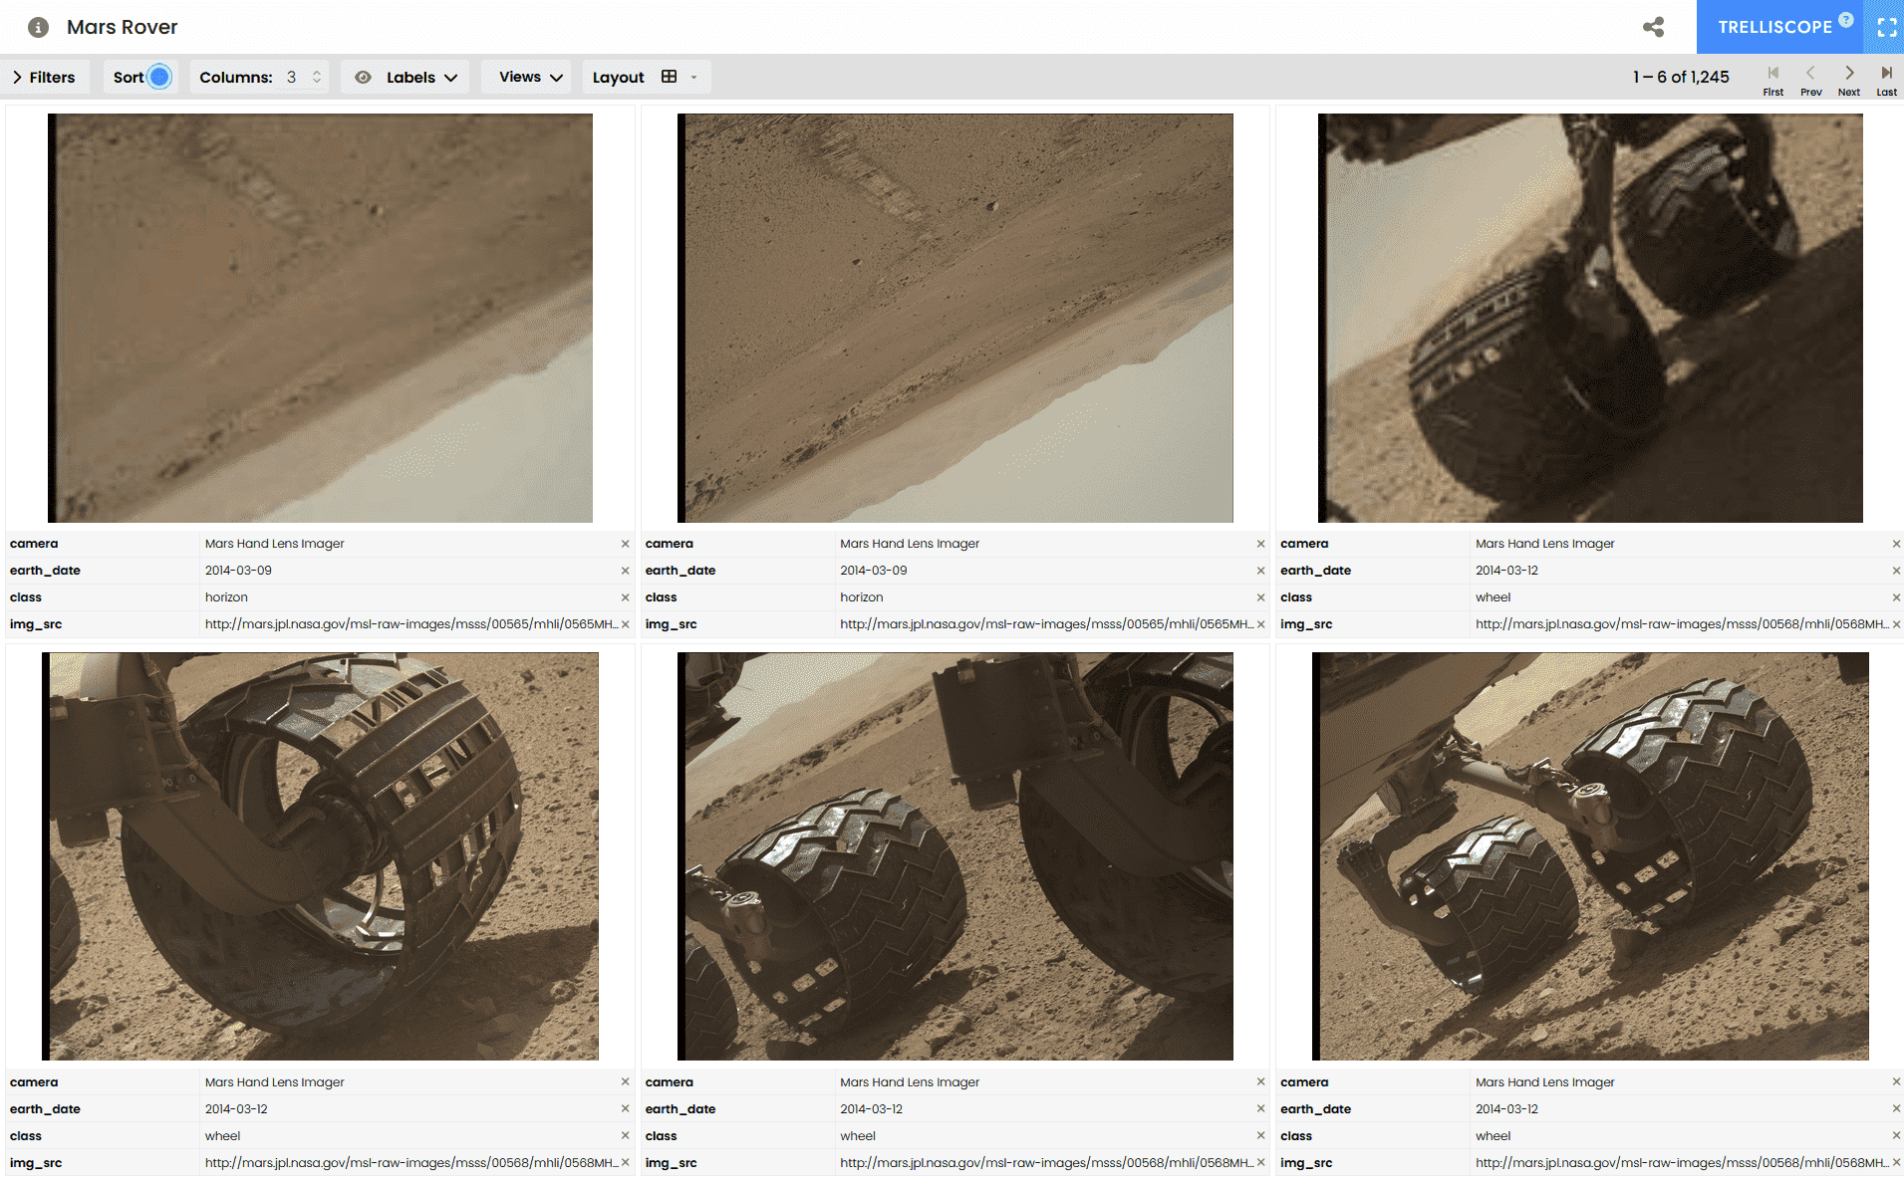Show the Labels visibility eye toggle
Image resolution: width=1904 pixels, height=1185 pixels.
[365, 77]
